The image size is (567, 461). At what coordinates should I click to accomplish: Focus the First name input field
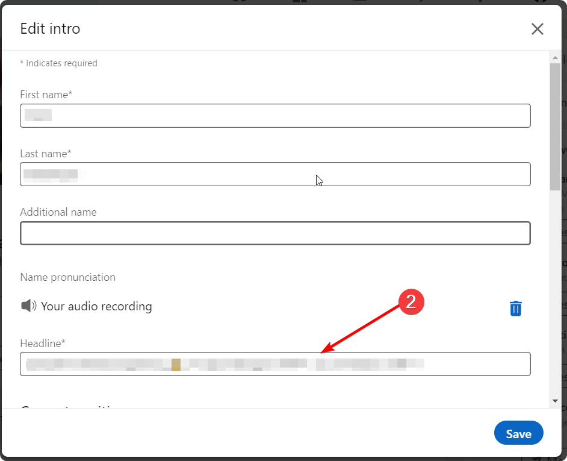[x=275, y=116]
